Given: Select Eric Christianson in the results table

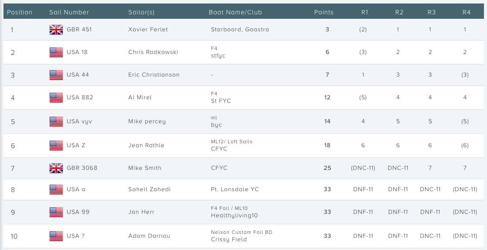Looking at the screenshot, I should (154, 75).
